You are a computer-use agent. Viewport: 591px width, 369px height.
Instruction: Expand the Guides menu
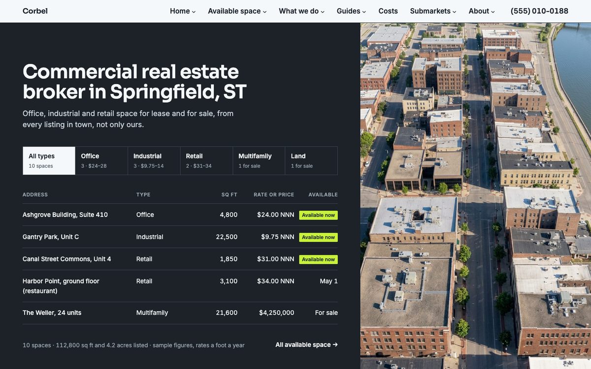coord(352,11)
